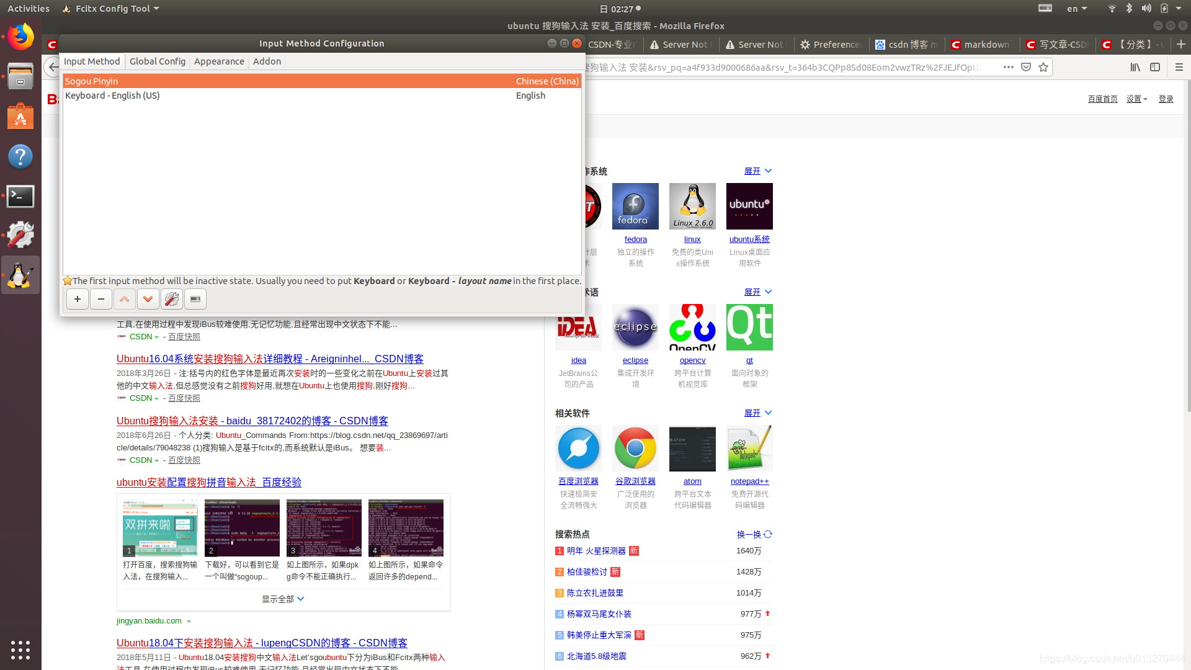
Task: Open Firefox page actions three-dot menu
Action: click(1009, 67)
